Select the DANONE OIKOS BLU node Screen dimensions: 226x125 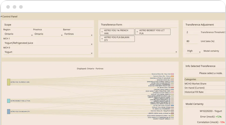click(172, 80)
